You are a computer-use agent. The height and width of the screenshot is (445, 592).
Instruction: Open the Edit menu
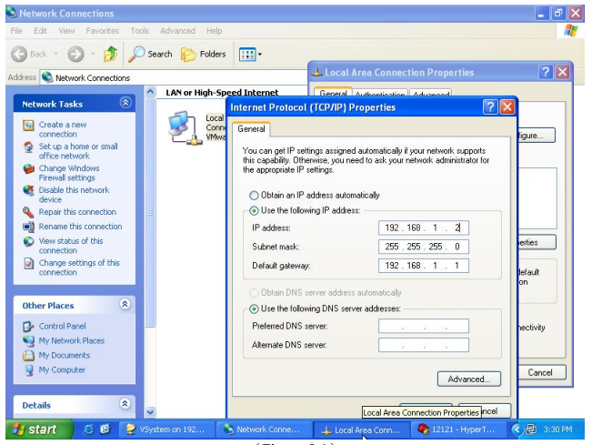40,31
